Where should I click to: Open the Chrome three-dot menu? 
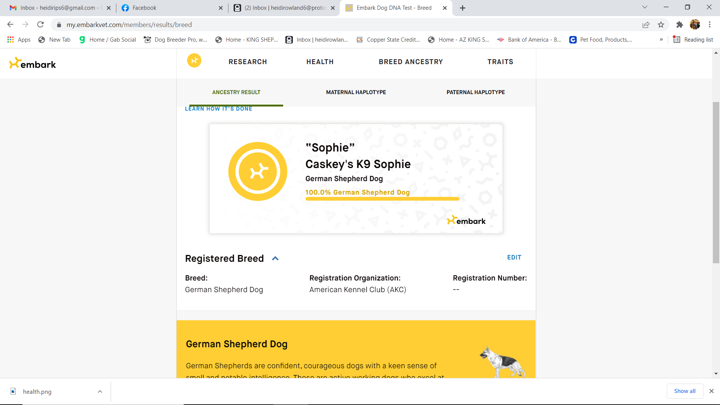click(709, 25)
